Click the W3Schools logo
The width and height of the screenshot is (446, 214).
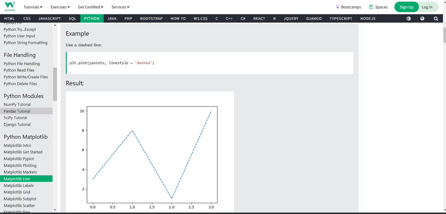(10, 7)
